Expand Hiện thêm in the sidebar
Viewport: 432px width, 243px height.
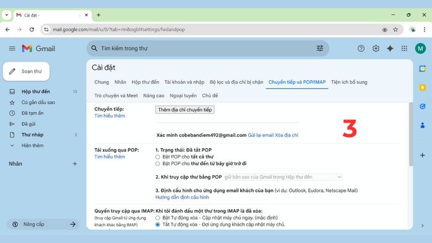coord(32,146)
